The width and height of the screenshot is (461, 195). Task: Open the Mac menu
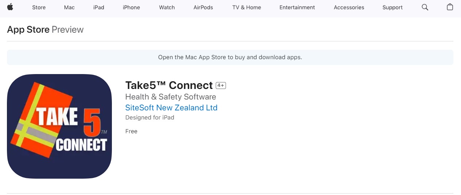click(x=69, y=7)
